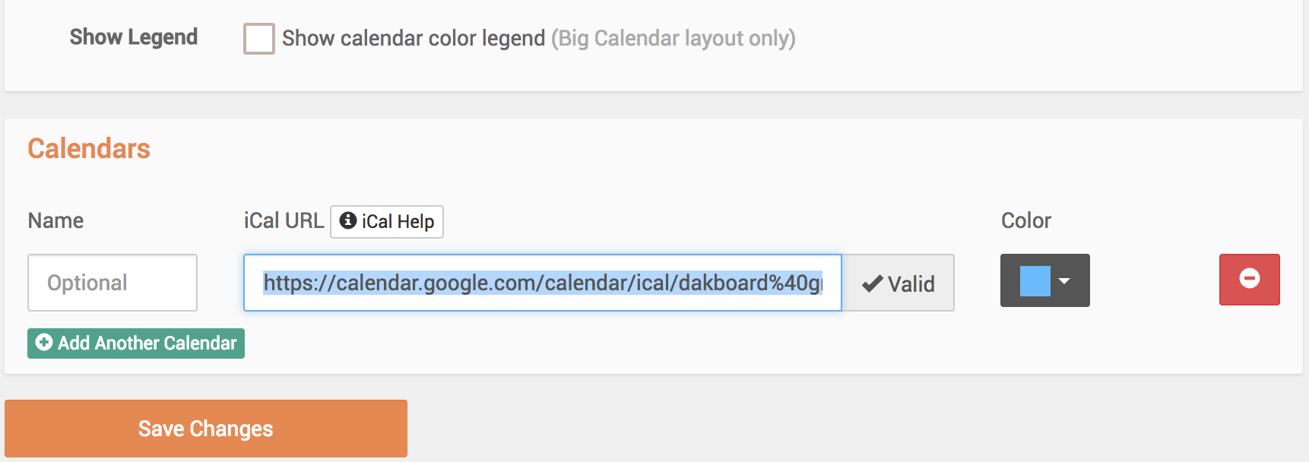Focus the optional calendar Name field
The height and width of the screenshot is (462, 1309).
113,283
